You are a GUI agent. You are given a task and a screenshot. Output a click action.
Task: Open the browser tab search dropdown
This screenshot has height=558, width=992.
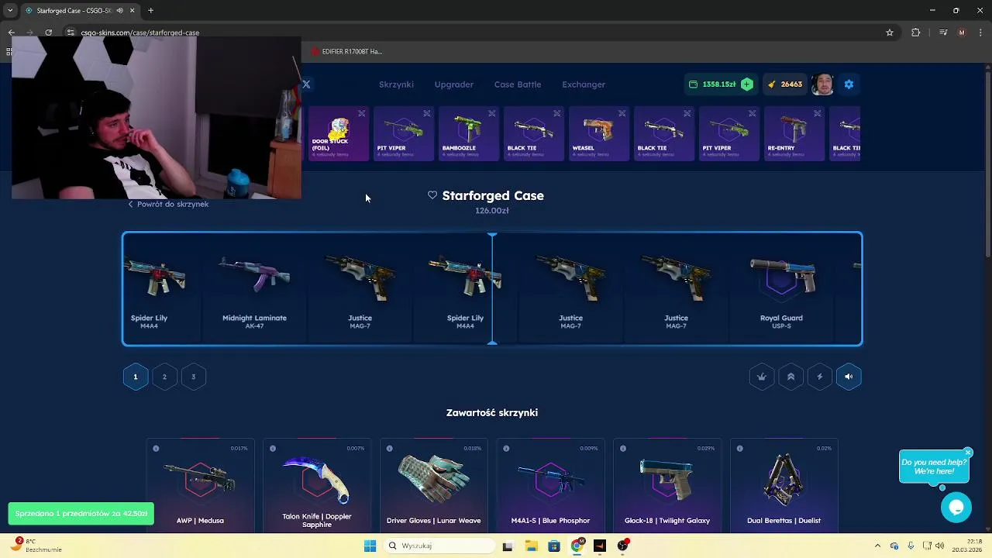[x=10, y=10]
